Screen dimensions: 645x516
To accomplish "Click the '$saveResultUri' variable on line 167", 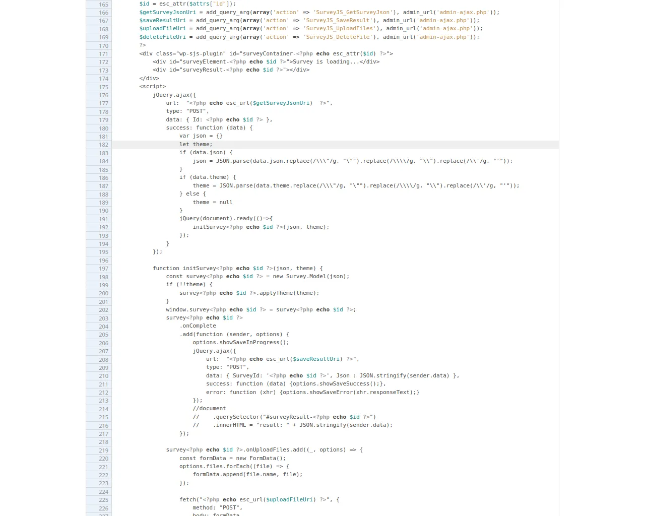I will tap(163, 21).
